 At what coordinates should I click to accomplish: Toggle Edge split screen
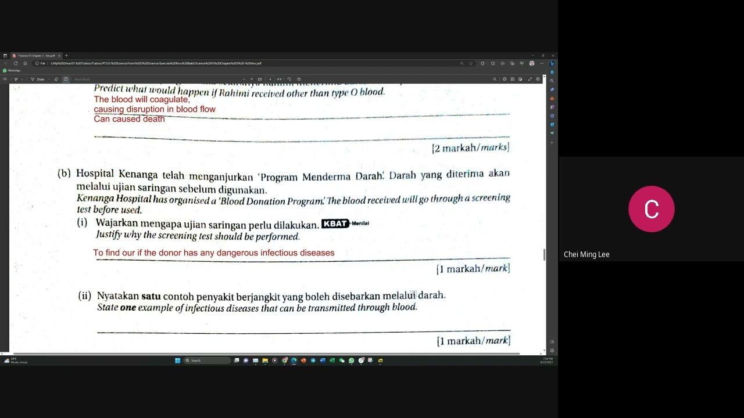(x=493, y=63)
